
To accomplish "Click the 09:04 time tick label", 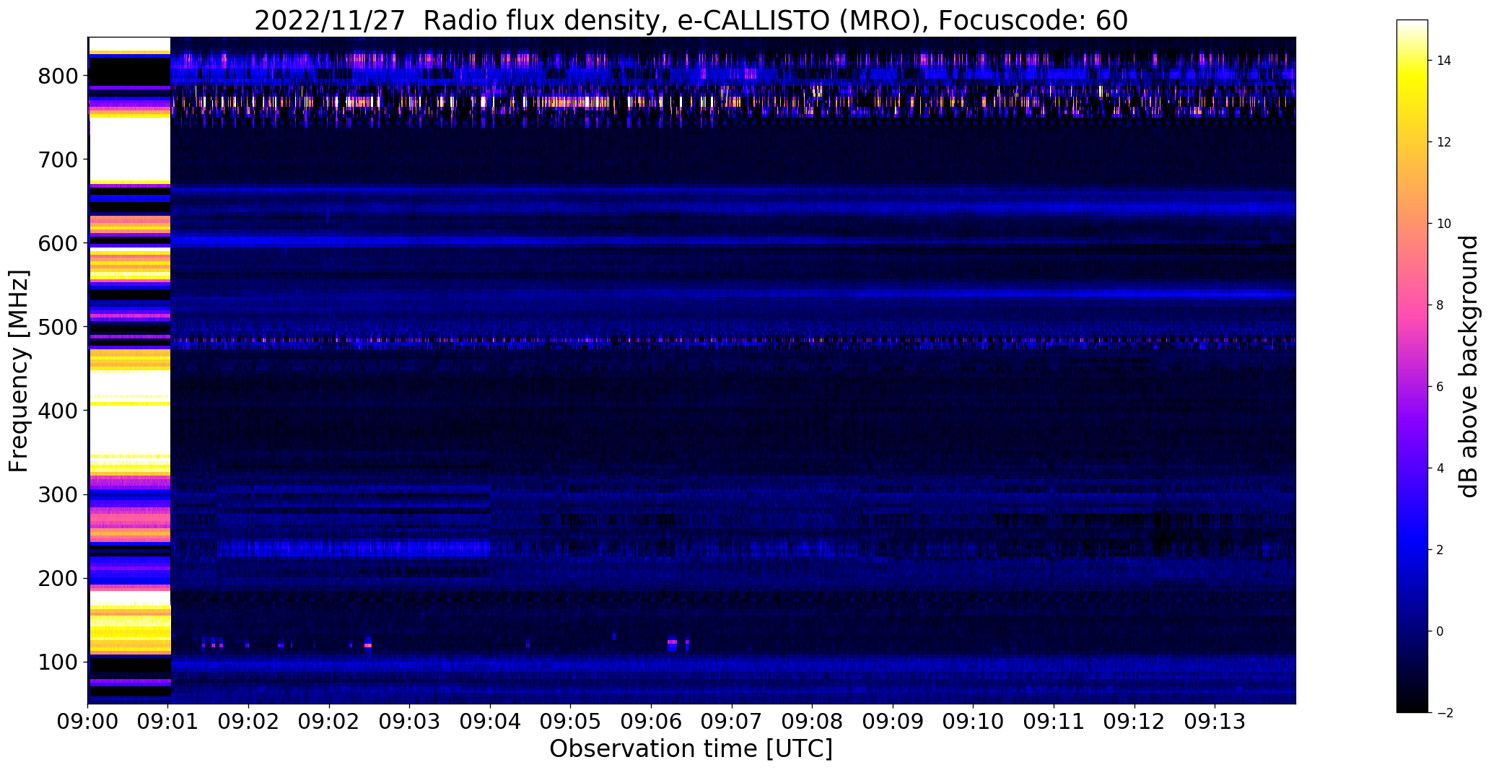I will (491, 722).
